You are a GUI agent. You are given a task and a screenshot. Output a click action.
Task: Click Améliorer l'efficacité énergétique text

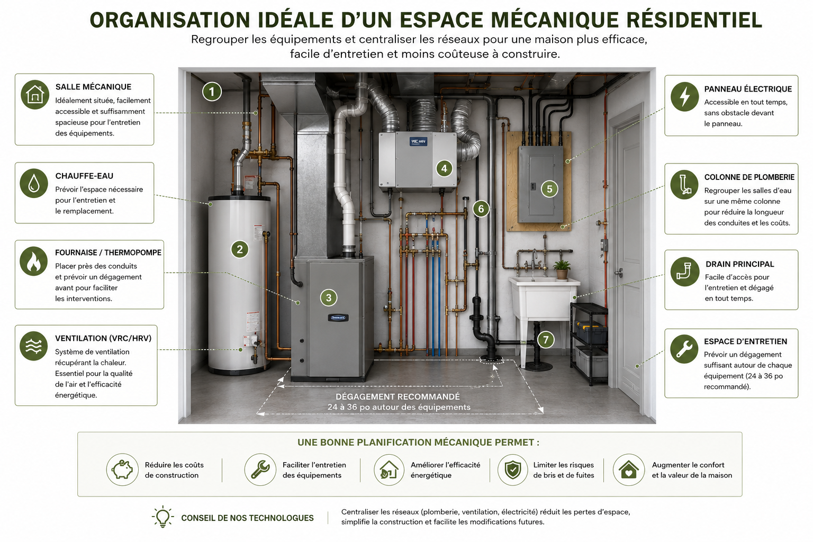pos(445,470)
